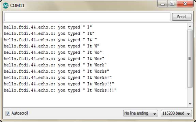The image size is (196, 122).
Task: Close the COM11 serial monitor window
Action: pyautogui.click(x=185, y=4)
